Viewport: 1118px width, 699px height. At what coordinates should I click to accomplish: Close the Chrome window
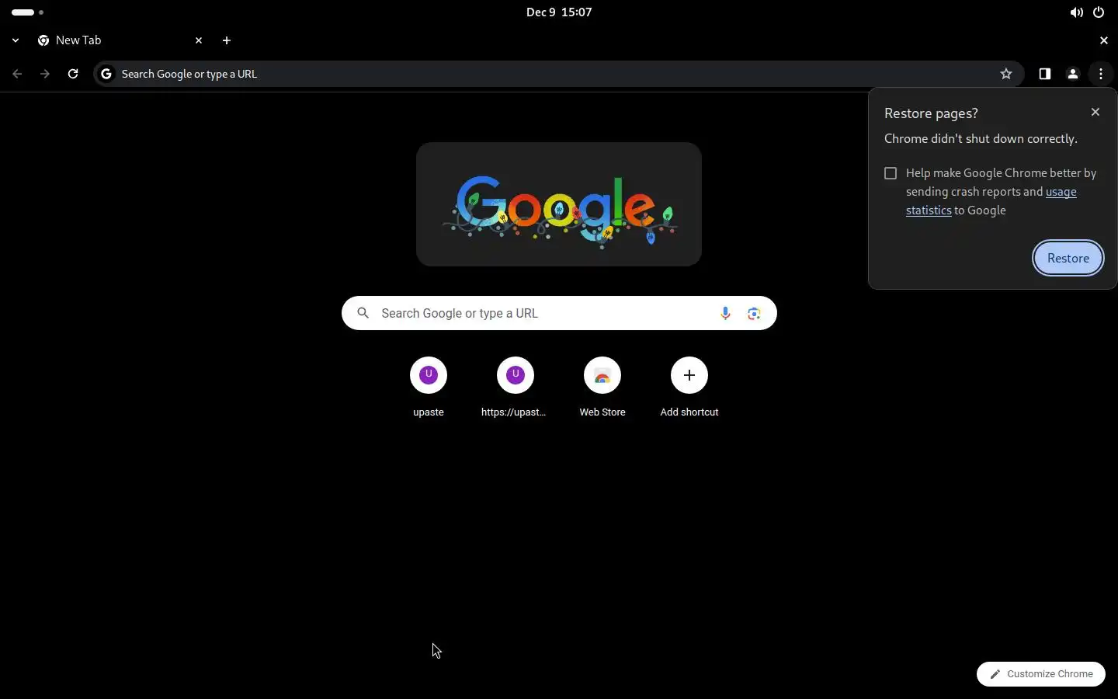coord(1104,40)
